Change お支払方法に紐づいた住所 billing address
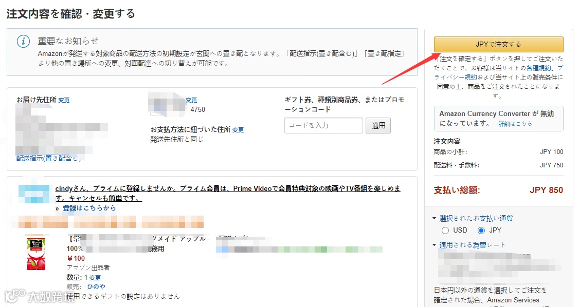This screenshot has width=579, height=307. tap(238, 130)
